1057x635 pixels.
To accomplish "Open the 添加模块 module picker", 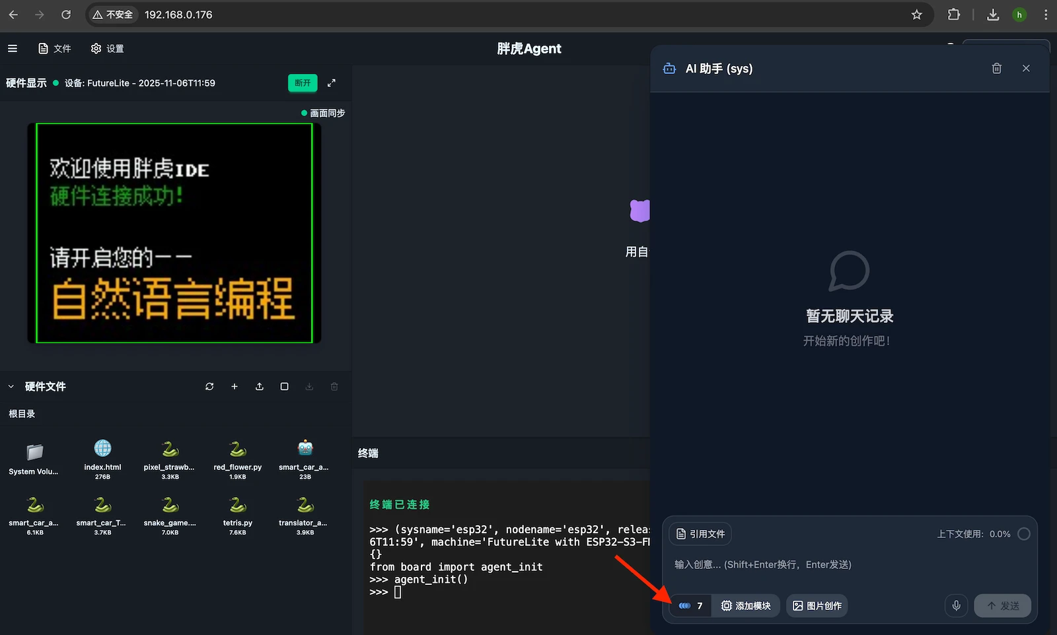I will (746, 605).
